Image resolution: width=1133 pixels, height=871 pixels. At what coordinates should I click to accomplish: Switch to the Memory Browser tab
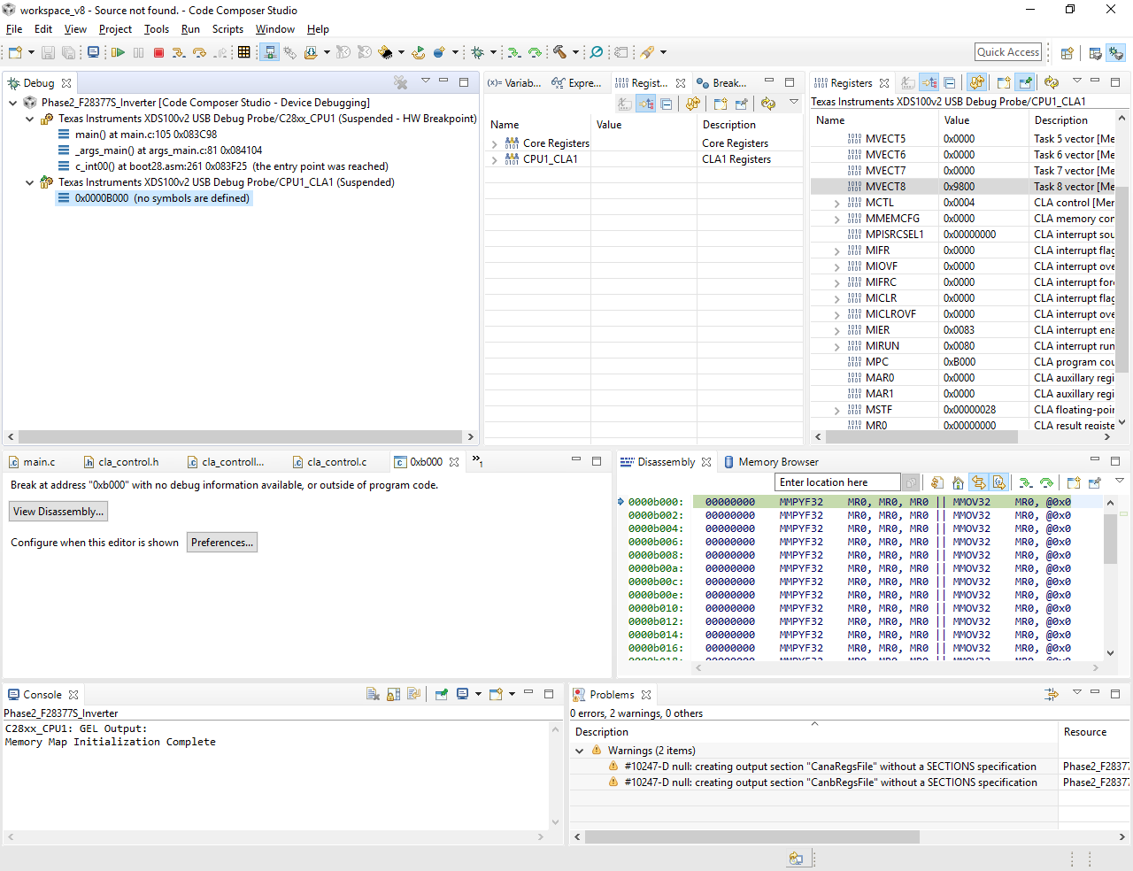point(777,462)
